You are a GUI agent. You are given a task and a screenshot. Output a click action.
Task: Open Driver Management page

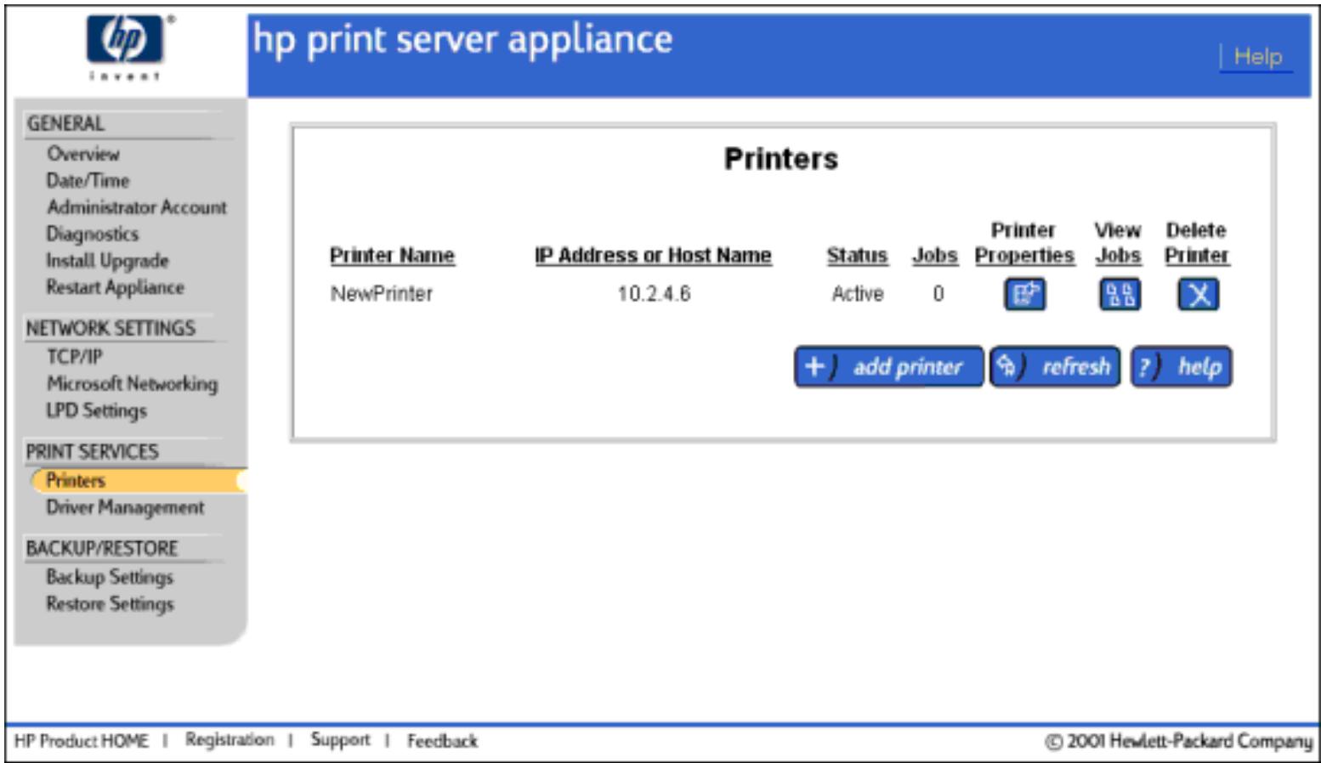[125, 507]
